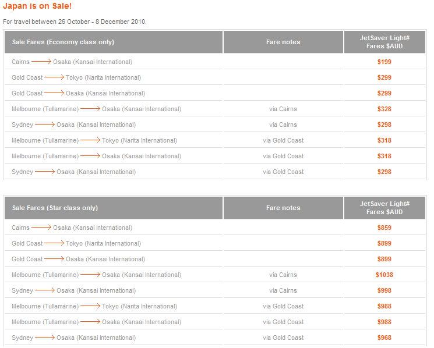This screenshot has height=348, width=434.
Task: Choose the Economy $299 Gold Coast to Osaka fare
Action: point(384,94)
